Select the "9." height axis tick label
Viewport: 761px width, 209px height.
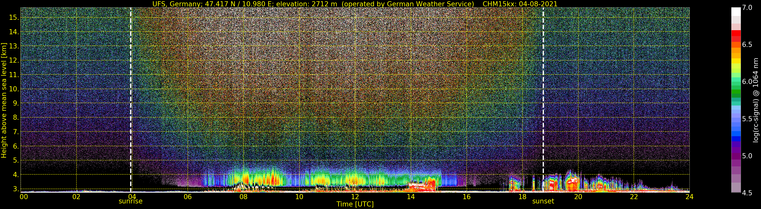(16, 103)
